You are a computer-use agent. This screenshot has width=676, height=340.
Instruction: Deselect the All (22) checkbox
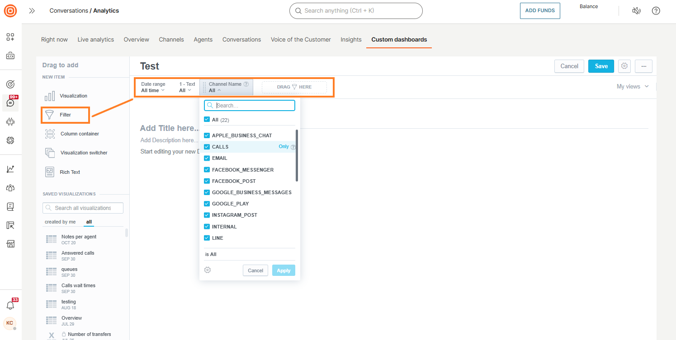(x=207, y=119)
